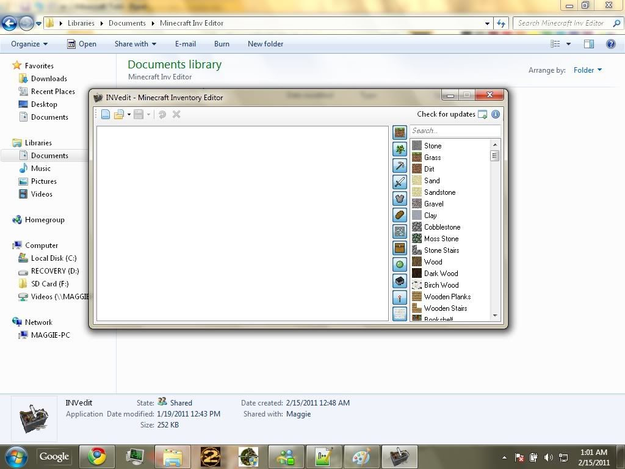The width and height of the screenshot is (625, 469).
Task: Click the Save disk icon in INVedit toolbar
Action: coord(139,114)
